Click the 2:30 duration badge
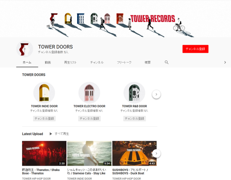The height and width of the screenshot is (180, 231). (x=62, y=164)
